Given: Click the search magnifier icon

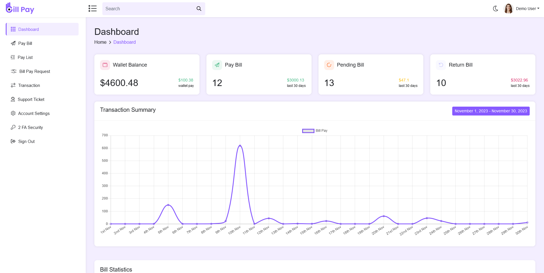Looking at the screenshot, I should (199, 9).
